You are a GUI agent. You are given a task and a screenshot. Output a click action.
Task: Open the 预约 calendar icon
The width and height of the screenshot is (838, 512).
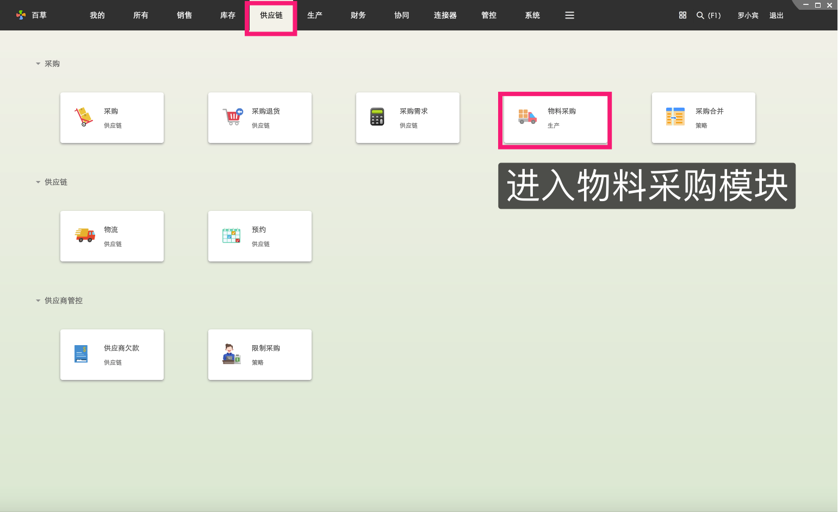231,236
